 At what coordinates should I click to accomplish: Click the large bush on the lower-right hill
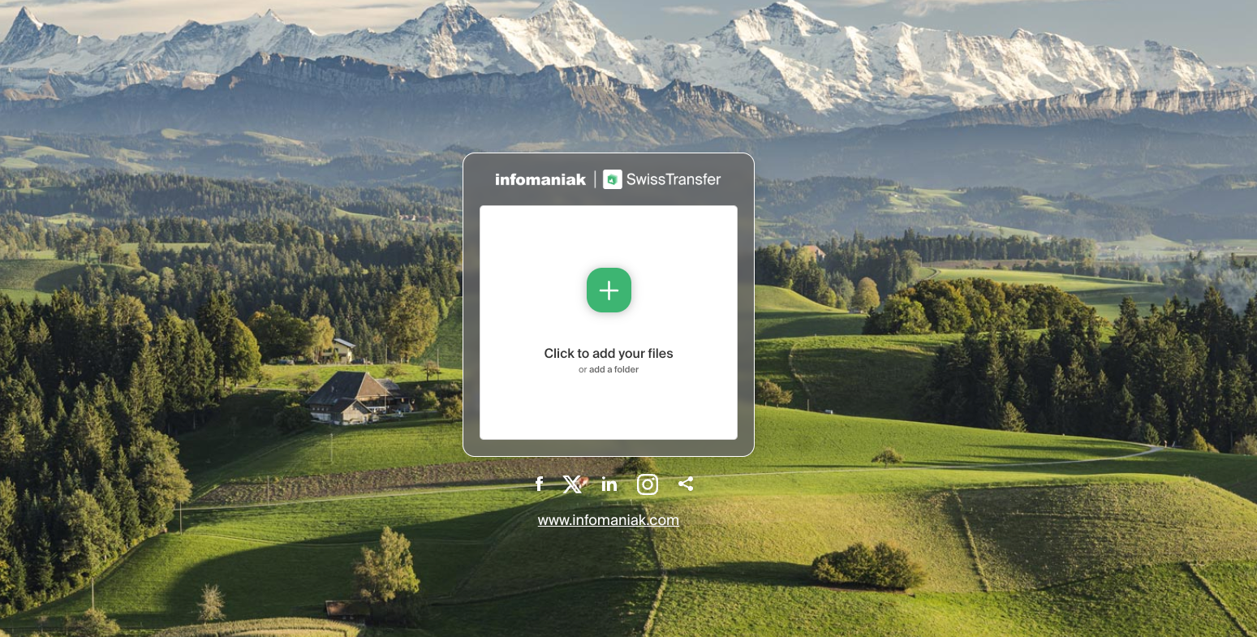[x=868, y=565]
